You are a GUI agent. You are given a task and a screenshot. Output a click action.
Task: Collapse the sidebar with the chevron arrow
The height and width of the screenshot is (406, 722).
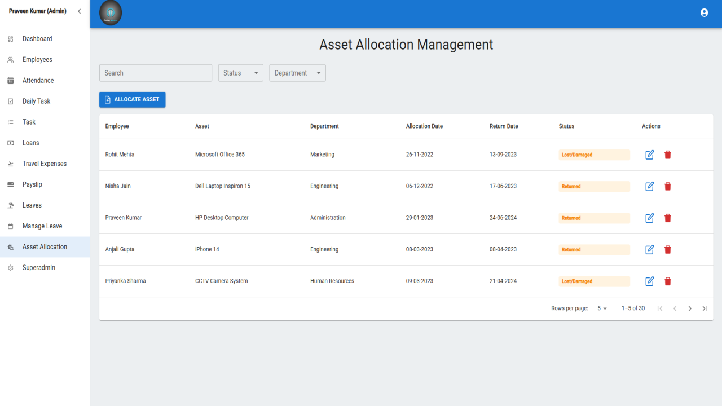(79, 11)
